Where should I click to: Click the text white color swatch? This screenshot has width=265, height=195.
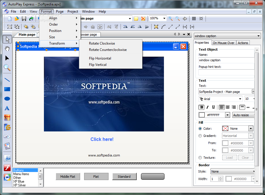[202, 115]
